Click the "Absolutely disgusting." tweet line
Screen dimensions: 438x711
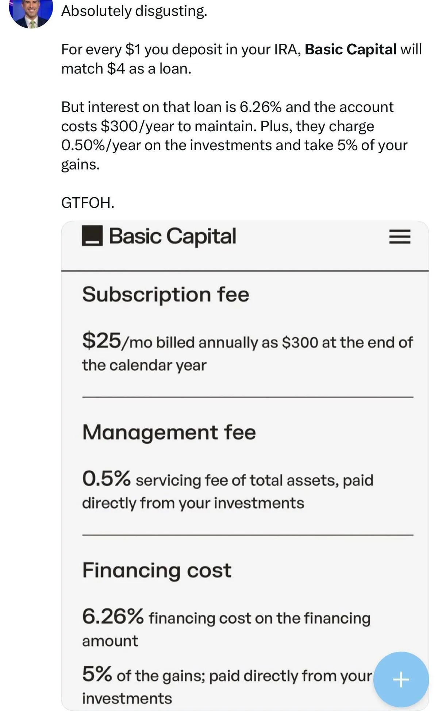pos(134,11)
